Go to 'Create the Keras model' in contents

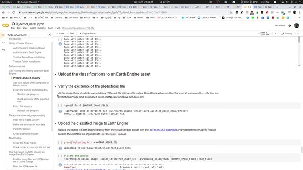click(25, 143)
